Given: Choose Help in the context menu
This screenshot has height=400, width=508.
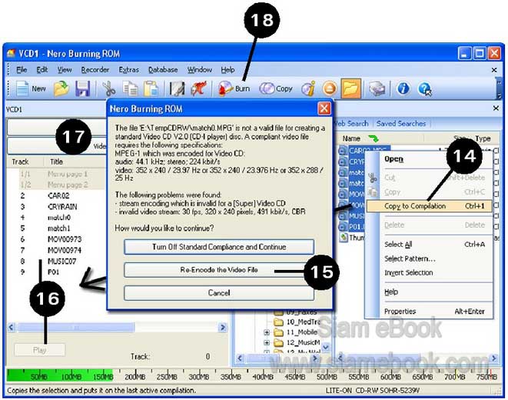Looking at the screenshot, I should coord(429,292).
